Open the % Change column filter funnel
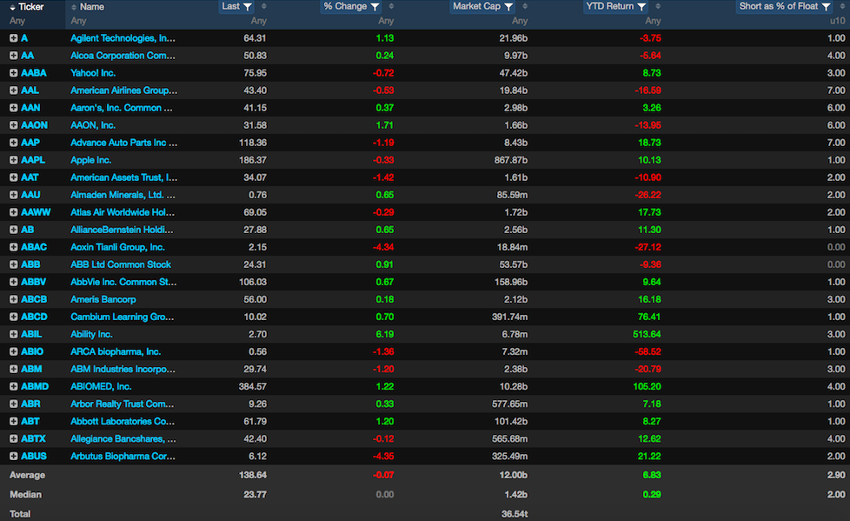This screenshot has width=850, height=521. pyautogui.click(x=375, y=6)
